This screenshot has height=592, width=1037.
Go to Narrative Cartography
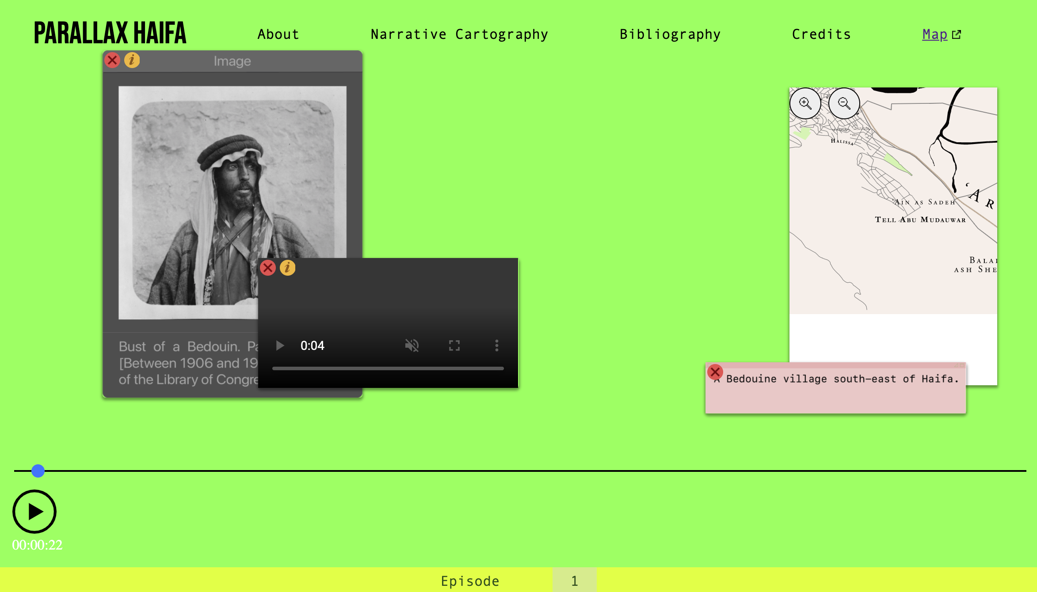tap(459, 34)
